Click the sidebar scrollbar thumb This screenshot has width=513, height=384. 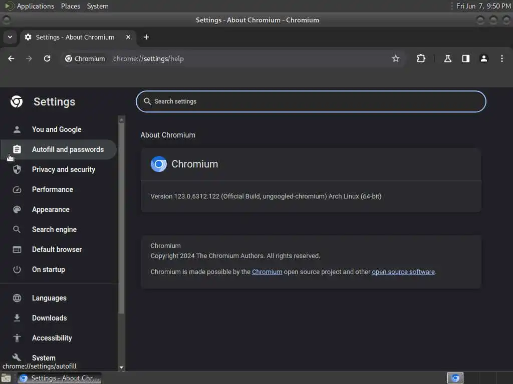(121, 218)
